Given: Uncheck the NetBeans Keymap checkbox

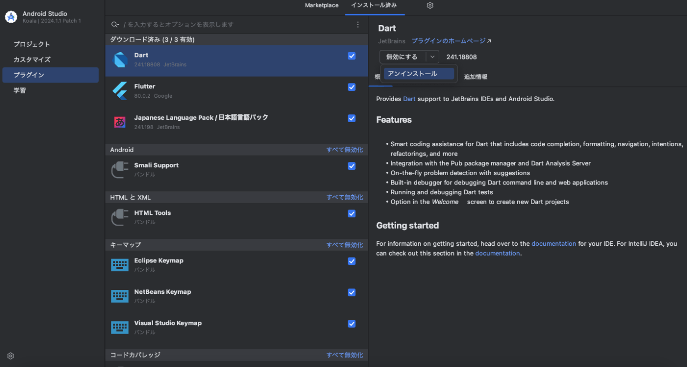Looking at the screenshot, I should pyautogui.click(x=351, y=292).
